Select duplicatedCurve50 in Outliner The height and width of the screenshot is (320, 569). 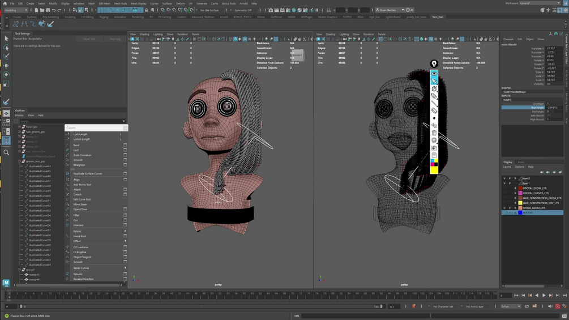(x=40, y=196)
